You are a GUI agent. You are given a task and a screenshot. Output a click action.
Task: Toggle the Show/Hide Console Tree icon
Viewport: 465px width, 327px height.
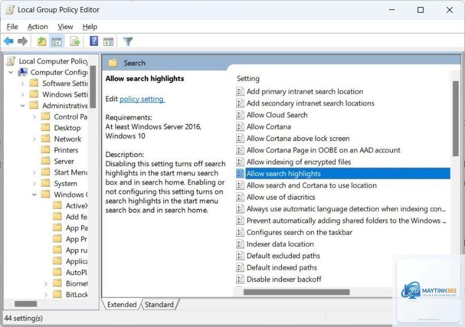56,41
